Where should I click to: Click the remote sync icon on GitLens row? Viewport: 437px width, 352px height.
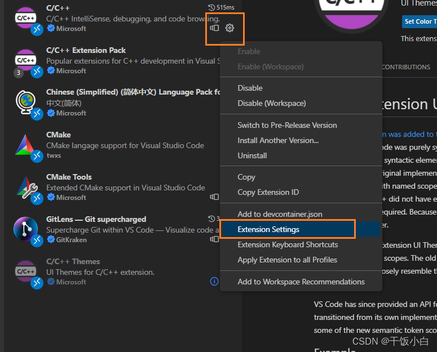click(x=214, y=239)
